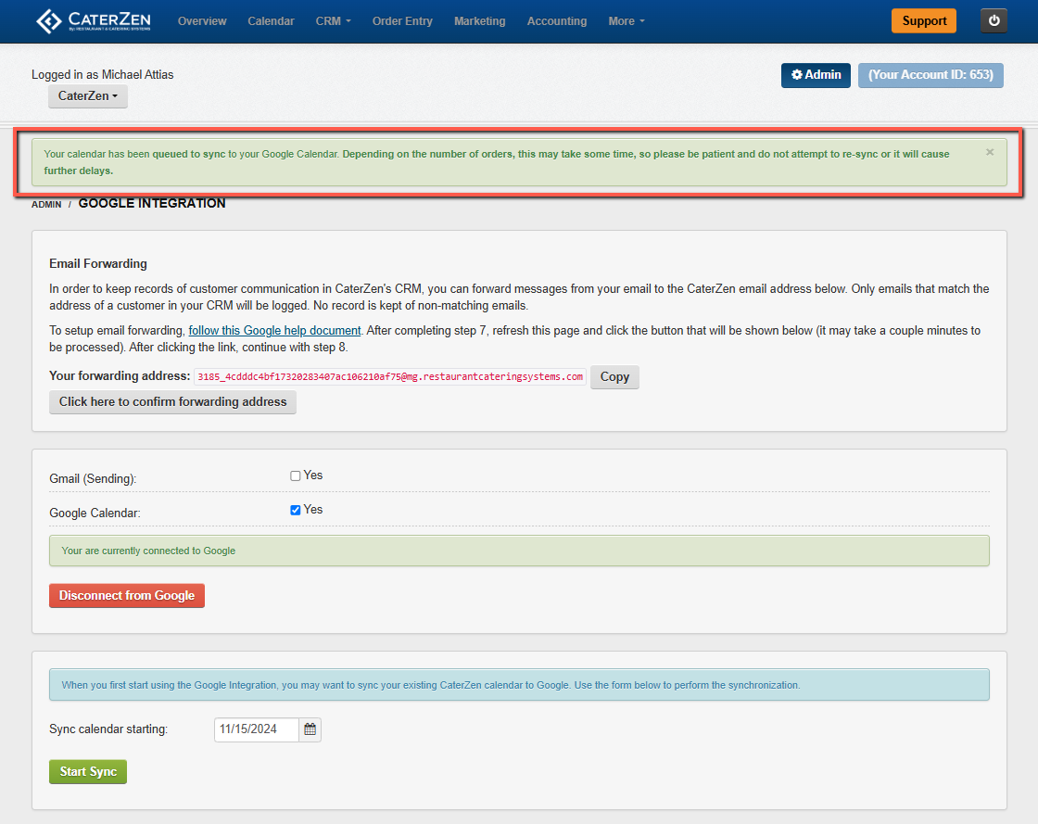The height and width of the screenshot is (824, 1038).
Task: Dismiss the green sync notification with X
Action: coord(990,152)
